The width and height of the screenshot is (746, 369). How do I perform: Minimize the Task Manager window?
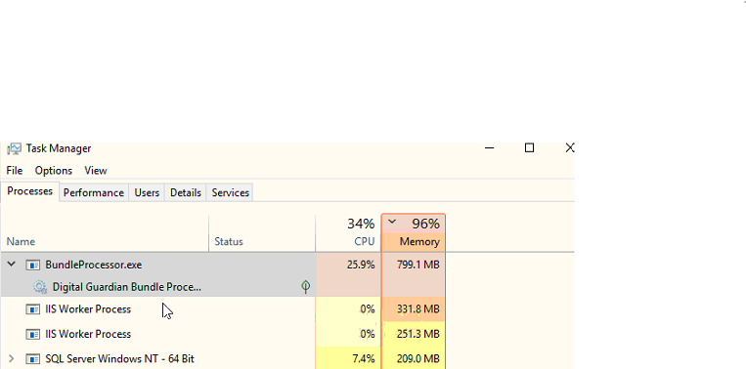(490, 148)
